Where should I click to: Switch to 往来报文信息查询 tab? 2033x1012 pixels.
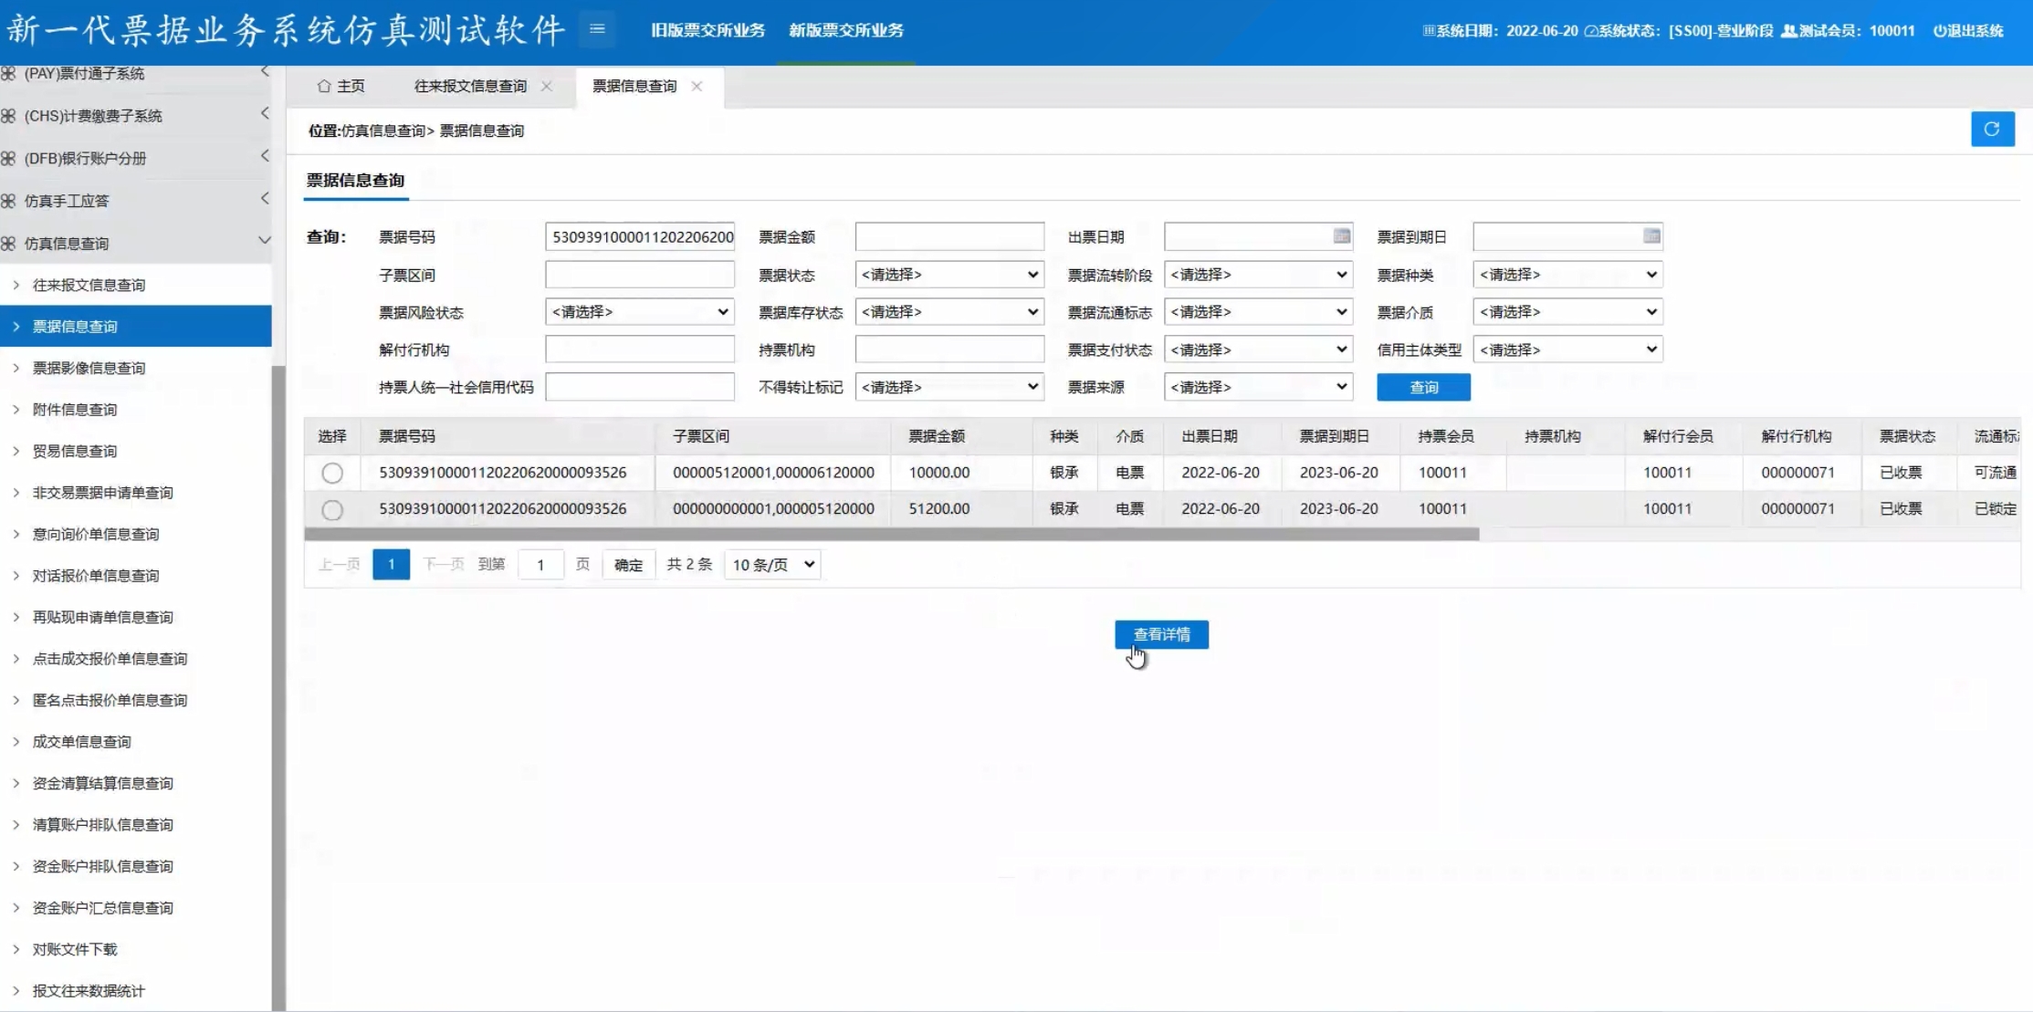[x=470, y=86]
